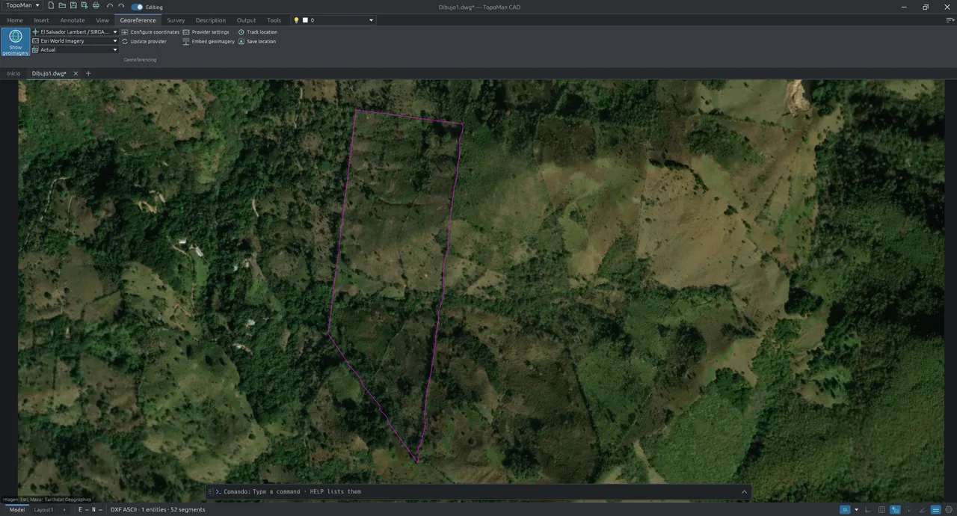Toggle the Editing switch
This screenshot has height=516, width=957.
point(137,7)
